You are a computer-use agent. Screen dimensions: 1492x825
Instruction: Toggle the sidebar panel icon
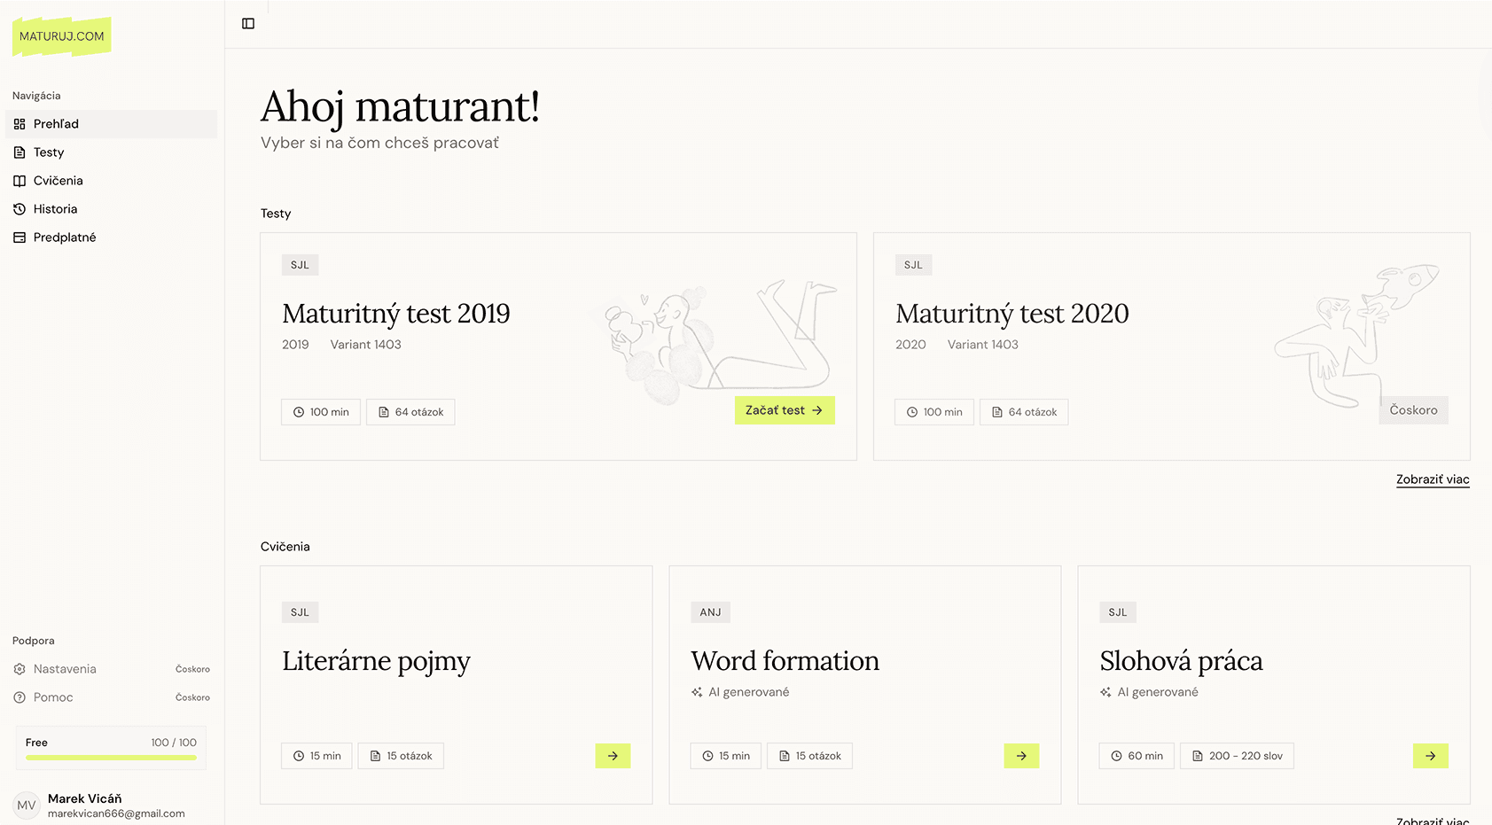(248, 24)
